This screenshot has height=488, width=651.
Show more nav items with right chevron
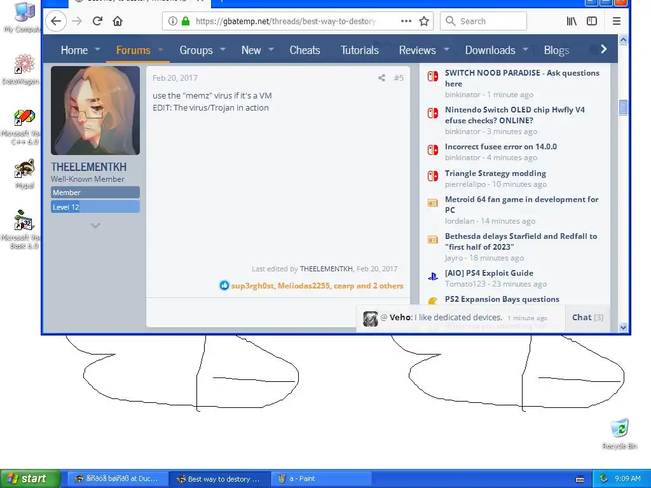[x=604, y=50]
